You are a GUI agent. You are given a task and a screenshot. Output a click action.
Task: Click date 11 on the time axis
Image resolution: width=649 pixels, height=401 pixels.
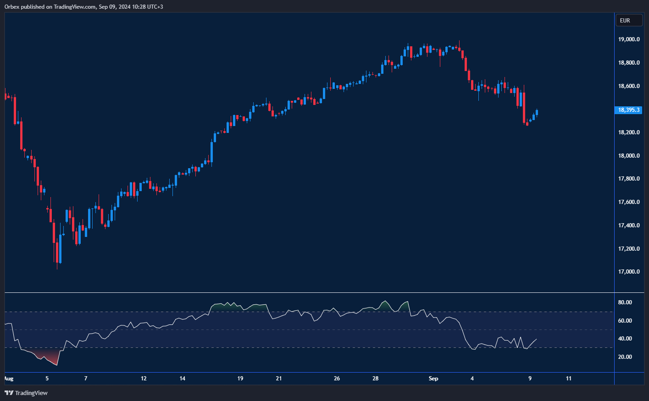[569, 379]
